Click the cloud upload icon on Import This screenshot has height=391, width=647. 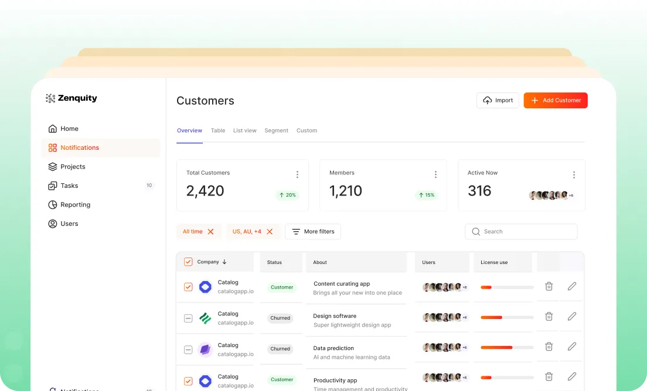pos(488,100)
